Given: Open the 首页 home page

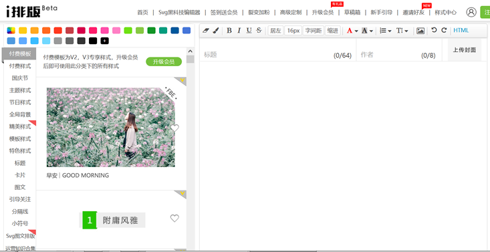Looking at the screenshot, I should (x=142, y=13).
